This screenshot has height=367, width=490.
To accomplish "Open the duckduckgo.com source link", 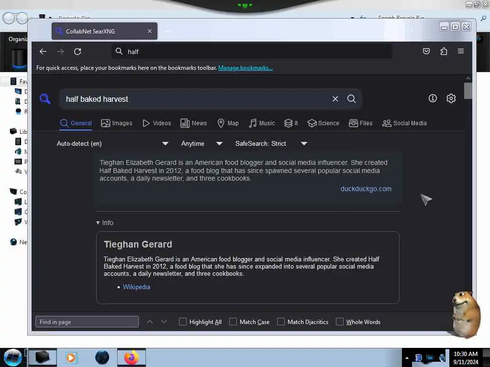I will click(366, 189).
